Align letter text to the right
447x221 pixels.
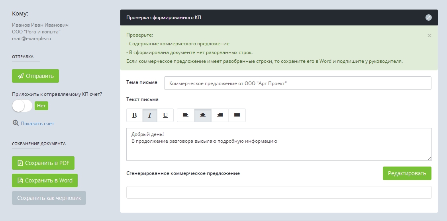pos(220,115)
